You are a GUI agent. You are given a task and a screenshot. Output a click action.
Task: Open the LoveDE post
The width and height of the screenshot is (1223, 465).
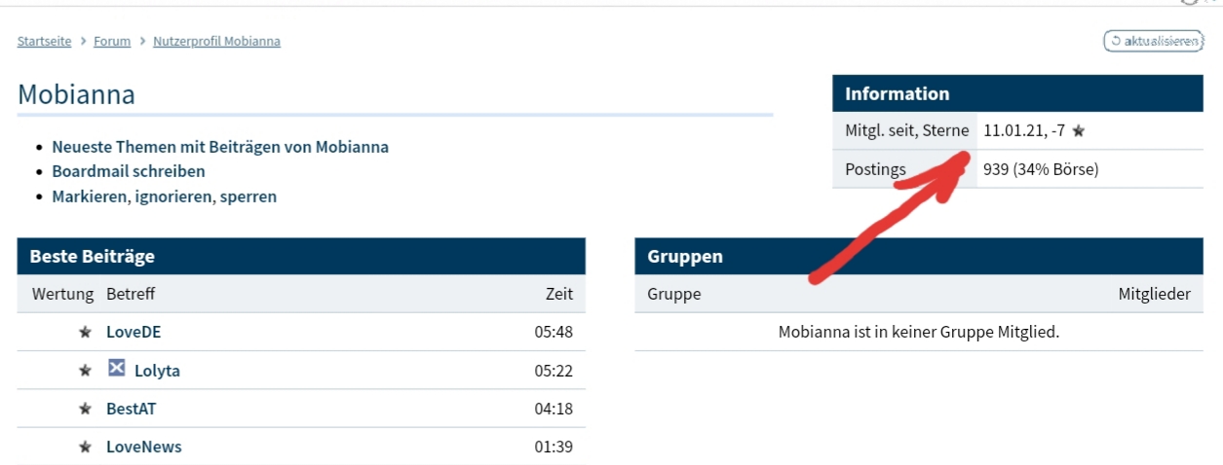tap(134, 333)
